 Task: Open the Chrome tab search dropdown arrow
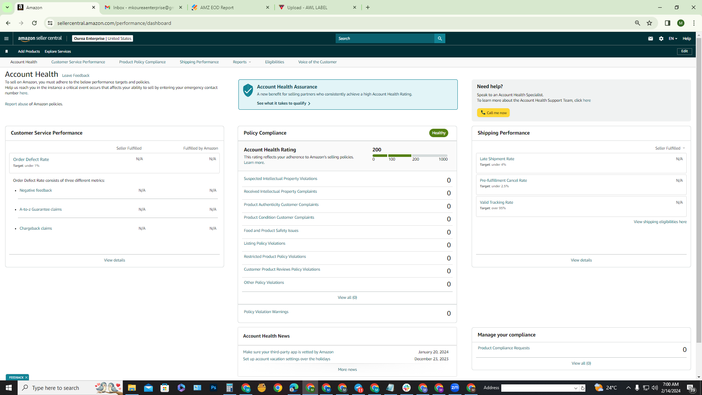[x=7, y=7]
